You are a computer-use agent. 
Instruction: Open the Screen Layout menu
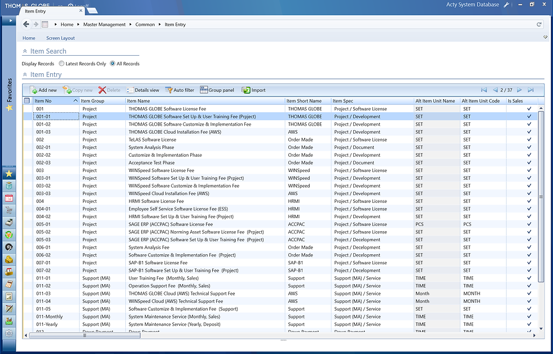pos(60,38)
